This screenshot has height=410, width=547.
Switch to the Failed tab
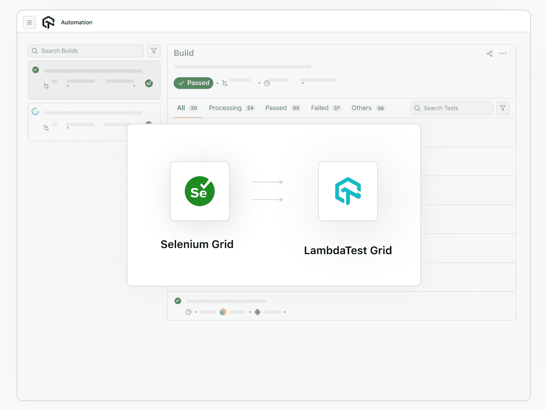pos(320,108)
